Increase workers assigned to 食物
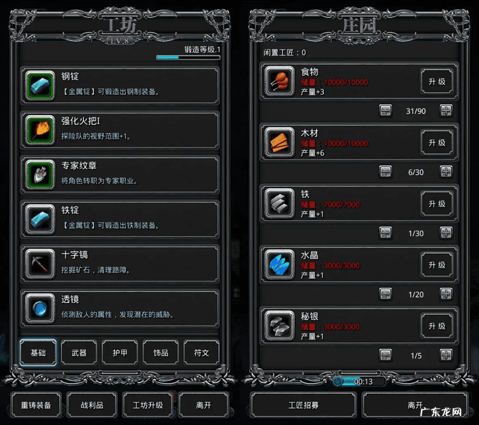This screenshot has height=425, width=479. (446, 110)
